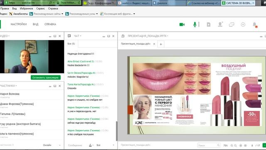The height and width of the screenshot is (150, 266).
Task: Close the Презентация_помады.pptx file tab
Action: (154, 44)
